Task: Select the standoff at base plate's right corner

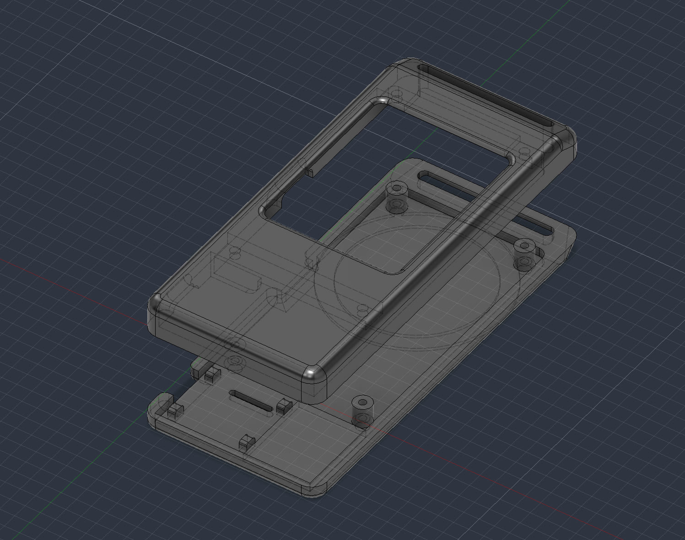Action: pyautogui.click(x=524, y=254)
